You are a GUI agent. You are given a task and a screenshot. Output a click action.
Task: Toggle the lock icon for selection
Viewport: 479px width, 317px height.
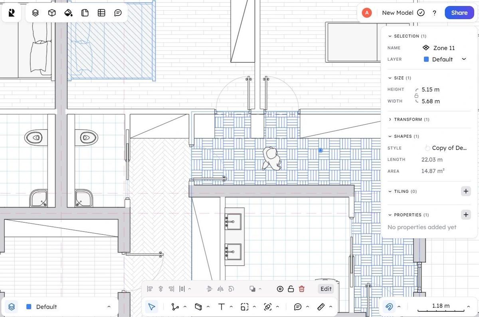pyautogui.click(x=291, y=289)
